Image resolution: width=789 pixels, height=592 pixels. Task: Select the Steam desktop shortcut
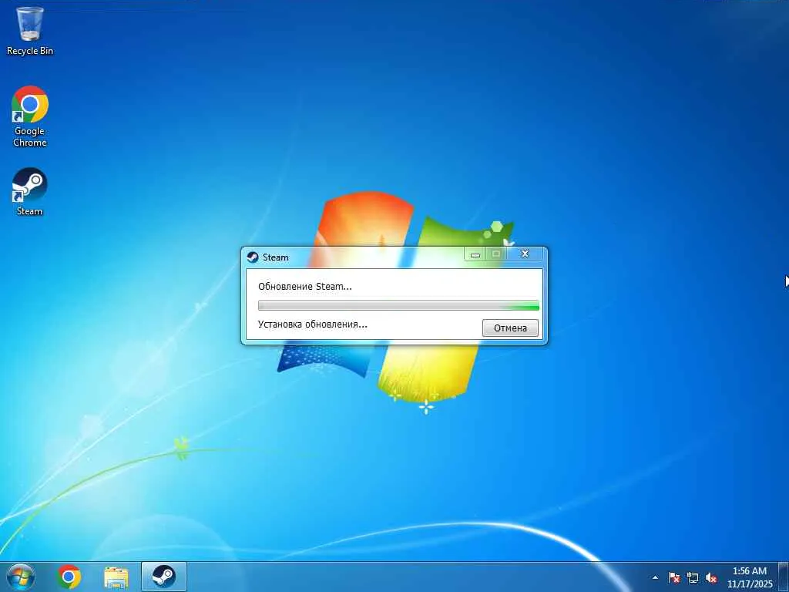point(29,192)
